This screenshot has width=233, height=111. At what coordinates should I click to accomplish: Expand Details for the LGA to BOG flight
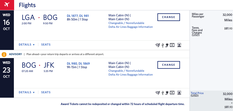pyautogui.click(x=27, y=45)
